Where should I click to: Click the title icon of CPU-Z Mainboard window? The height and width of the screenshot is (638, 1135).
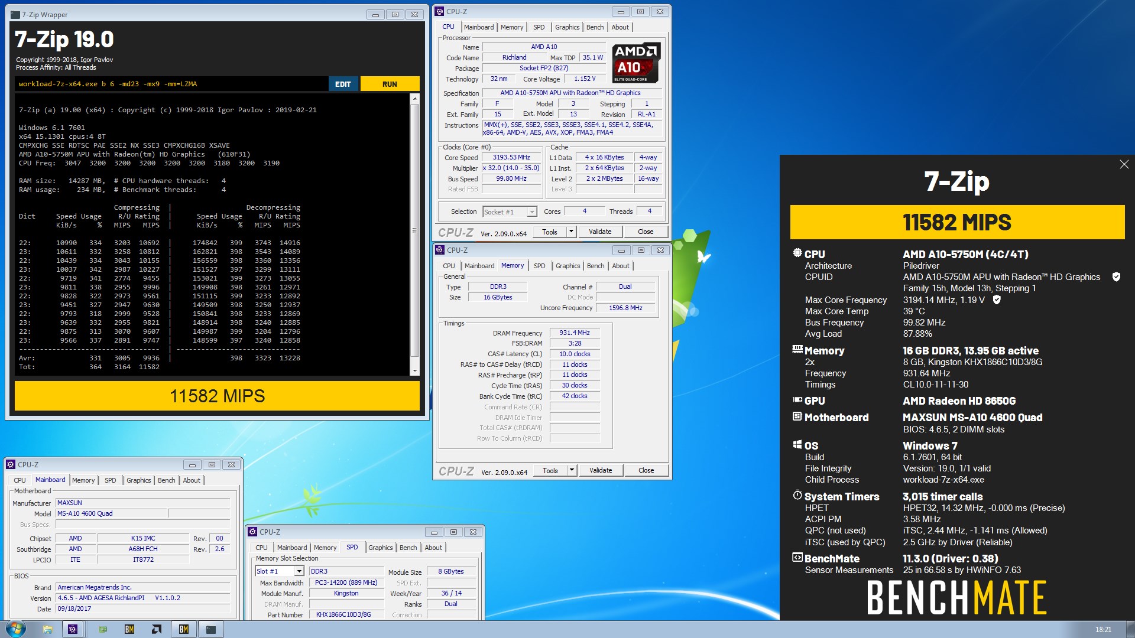[11, 464]
